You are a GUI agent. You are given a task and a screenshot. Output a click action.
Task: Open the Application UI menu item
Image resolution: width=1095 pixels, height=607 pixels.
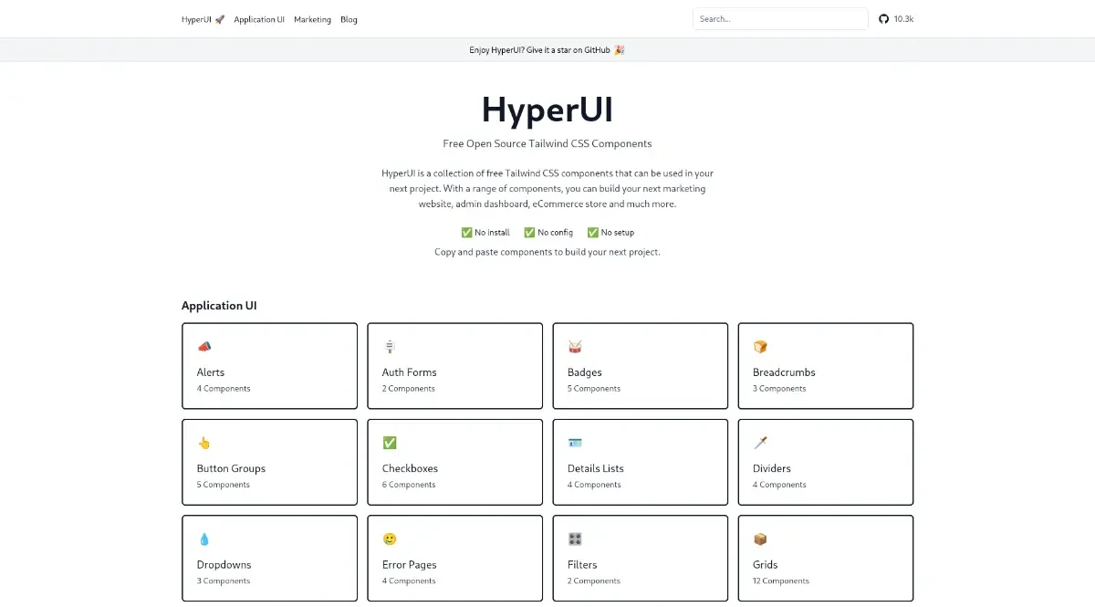259,18
